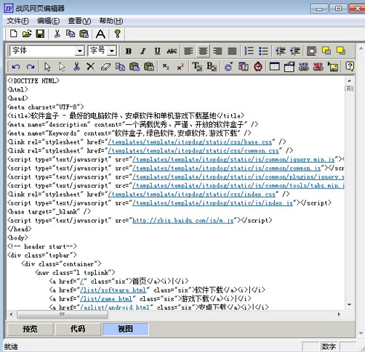Click the base.css stylesheet link
This screenshot has height=352, width=365.
(190, 142)
